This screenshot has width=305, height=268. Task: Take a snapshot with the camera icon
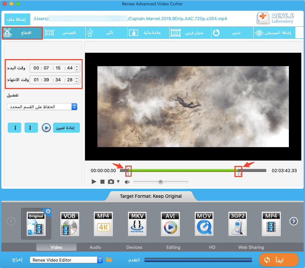[111, 182]
